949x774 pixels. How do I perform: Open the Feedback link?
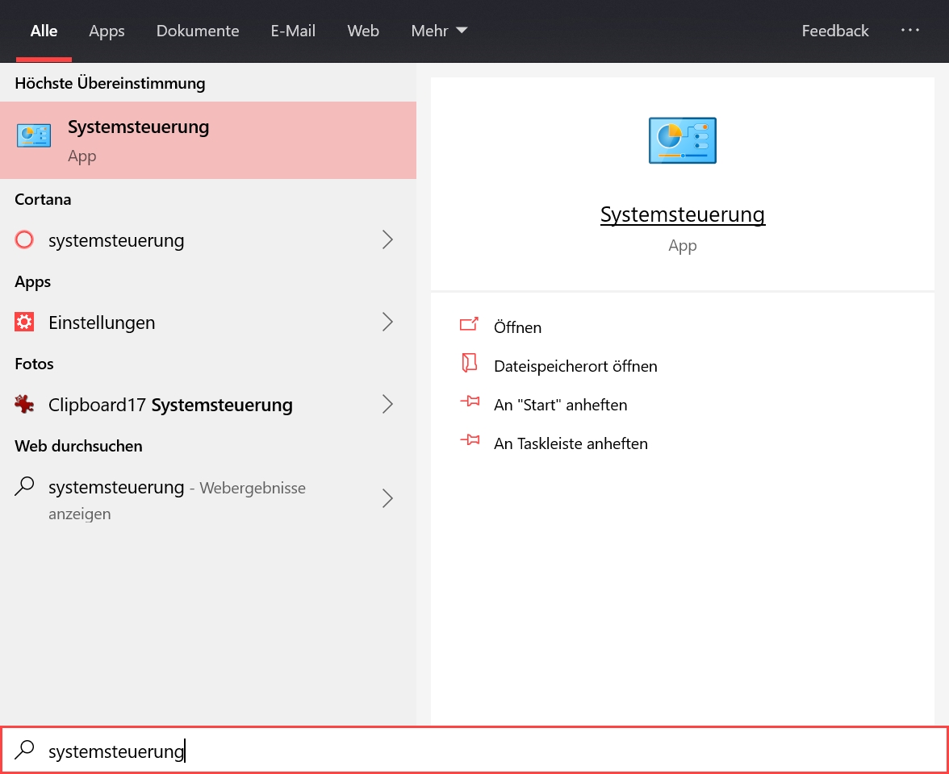pyautogui.click(x=834, y=31)
